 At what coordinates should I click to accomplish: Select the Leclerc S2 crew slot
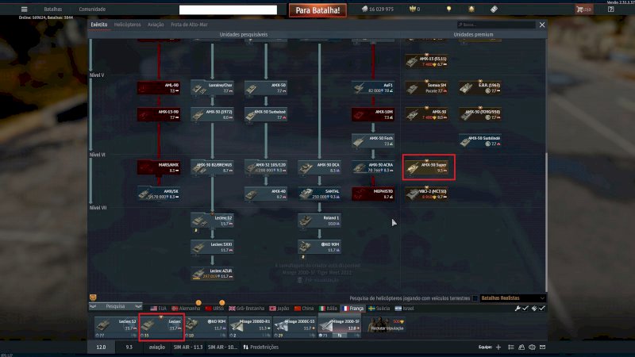pos(115,327)
